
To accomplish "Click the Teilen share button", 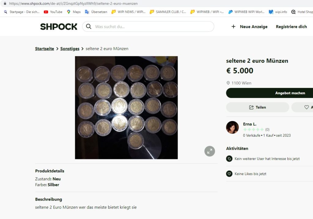I will [257, 107].
